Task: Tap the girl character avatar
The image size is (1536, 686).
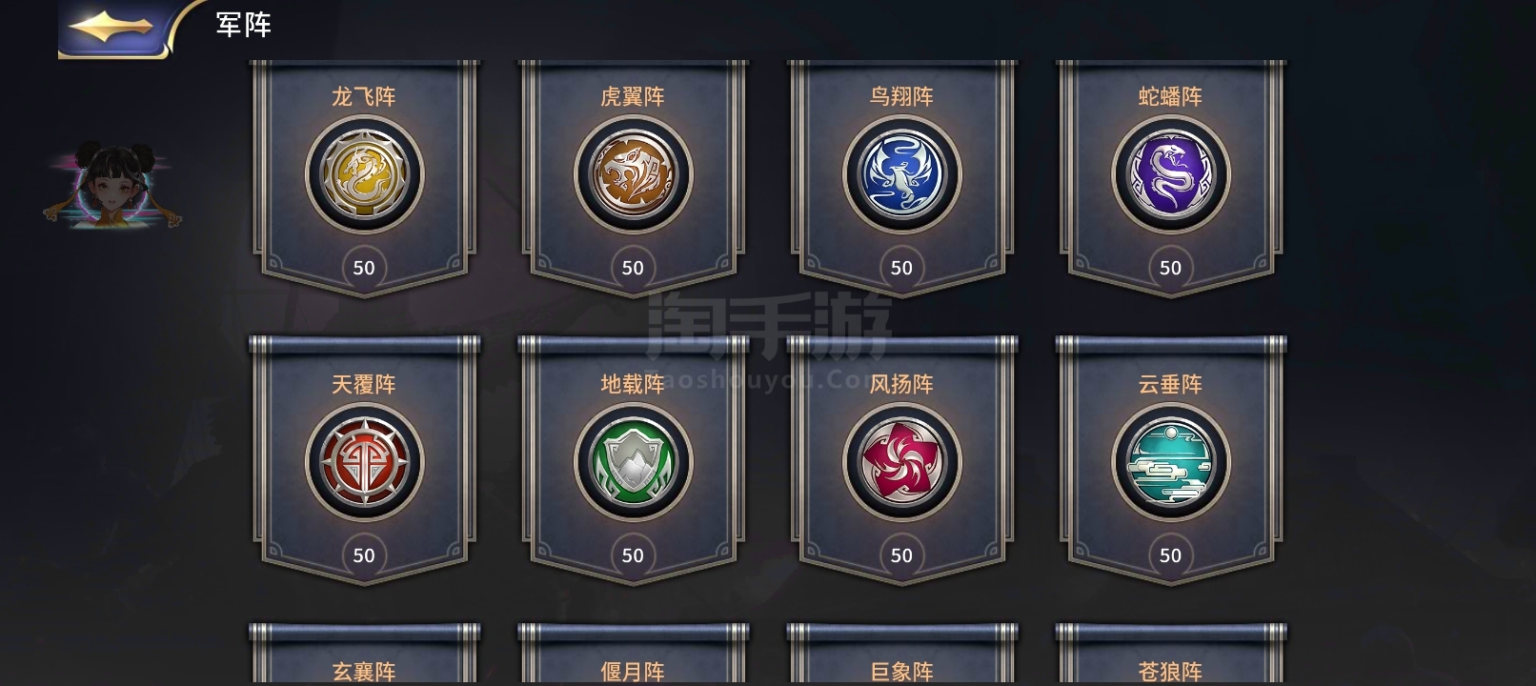Action: click(112, 187)
